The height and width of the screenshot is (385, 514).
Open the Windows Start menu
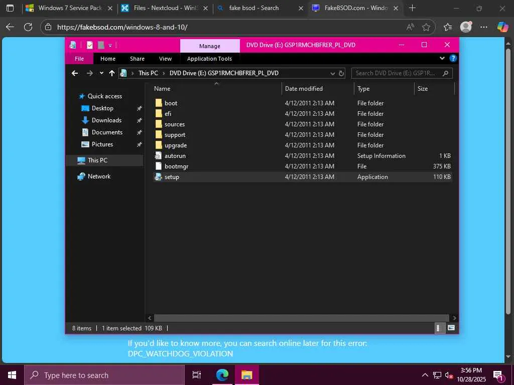tap(12, 375)
